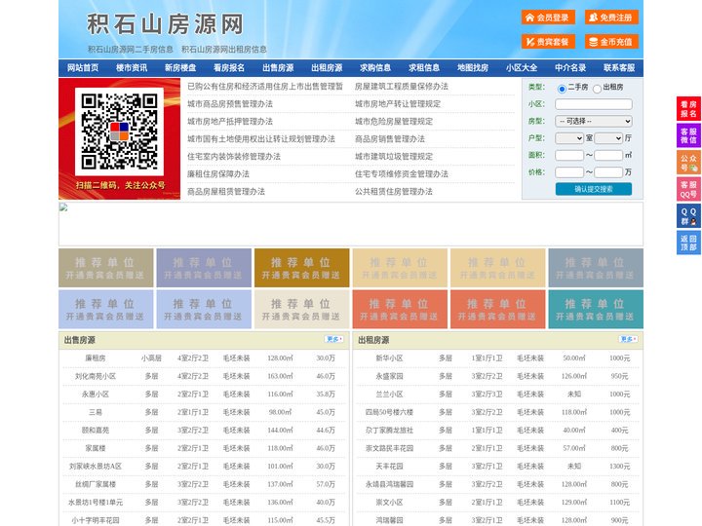Focus the 小区 input field
This screenshot has width=702, height=526.
(x=594, y=104)
